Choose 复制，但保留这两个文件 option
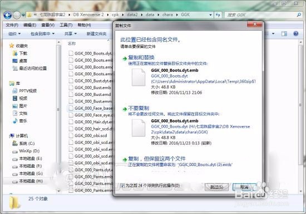The height and width of the screenshot is (214, 306). click(157, 159)
